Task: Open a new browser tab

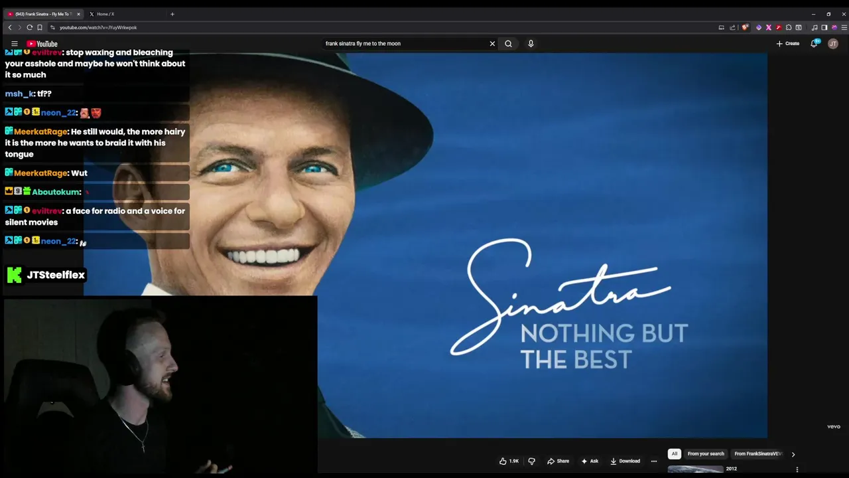Action: pos(172,14)
